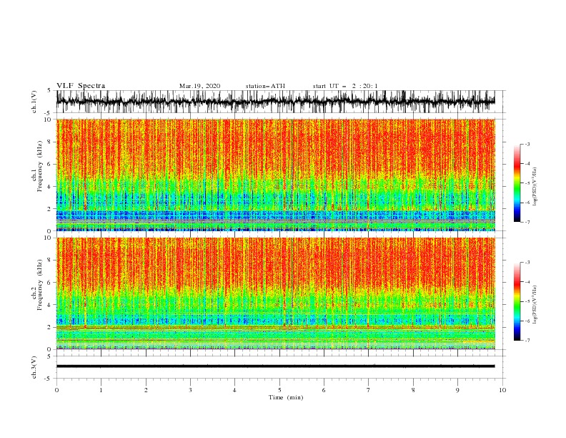Select the "start UT = 2 :20: 1" text
The image size is (566, 438).
click(x=345, y=86)
